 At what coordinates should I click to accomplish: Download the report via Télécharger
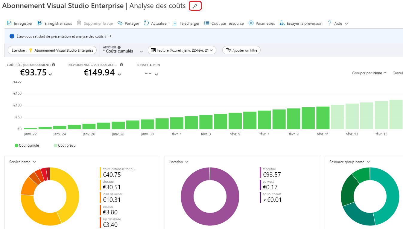[186, 23]
